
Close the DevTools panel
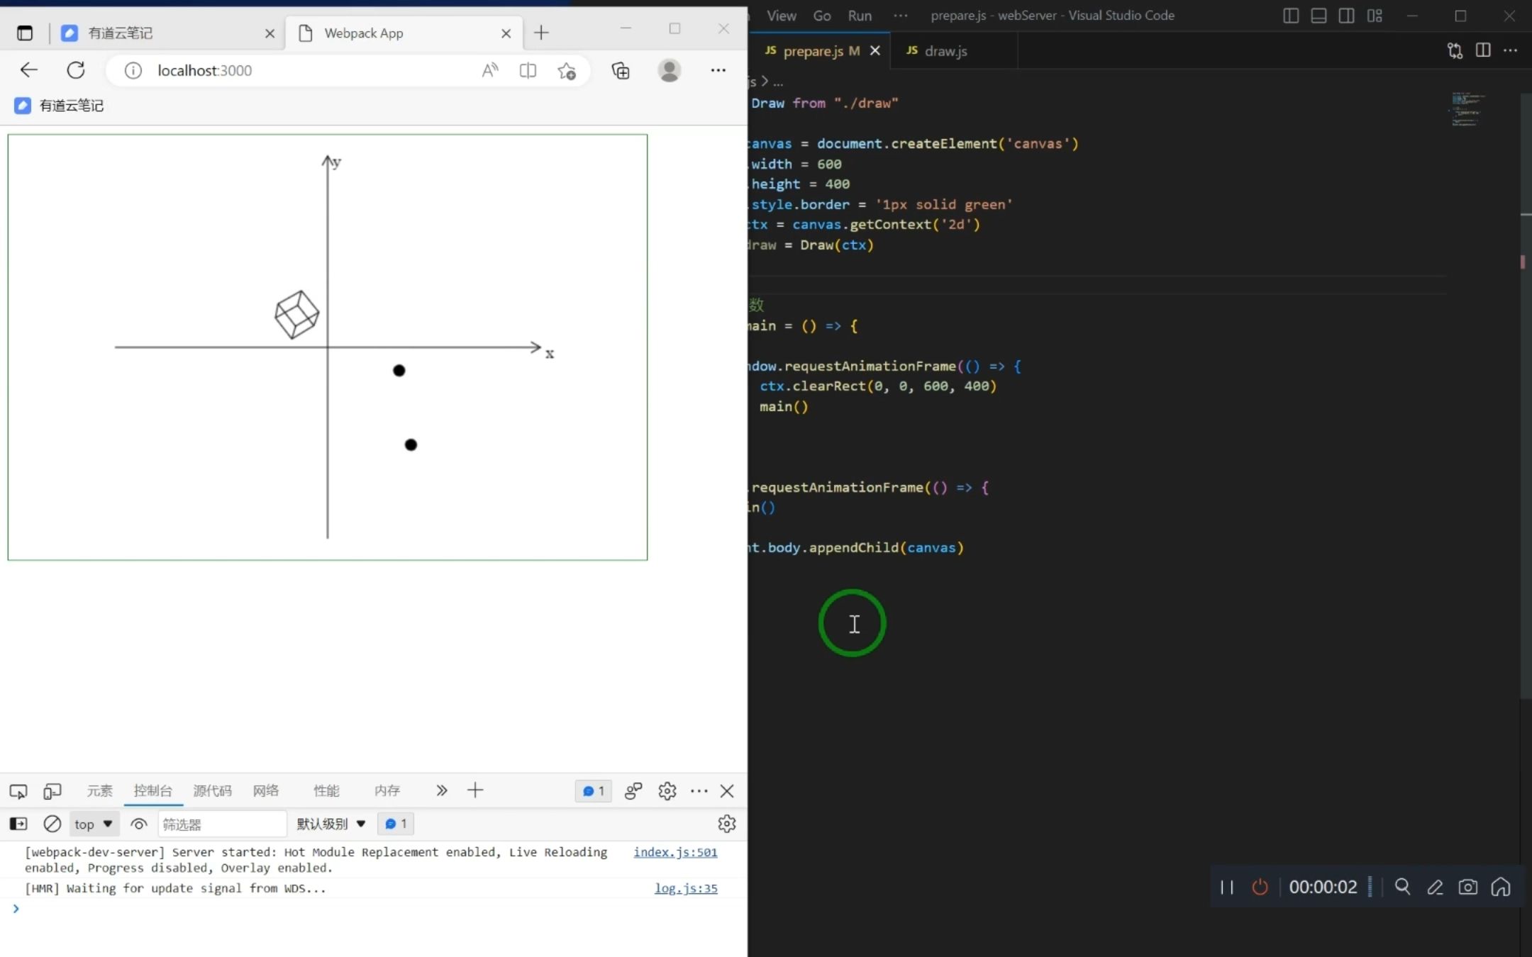pyautogui.click(x=727, y=791)
